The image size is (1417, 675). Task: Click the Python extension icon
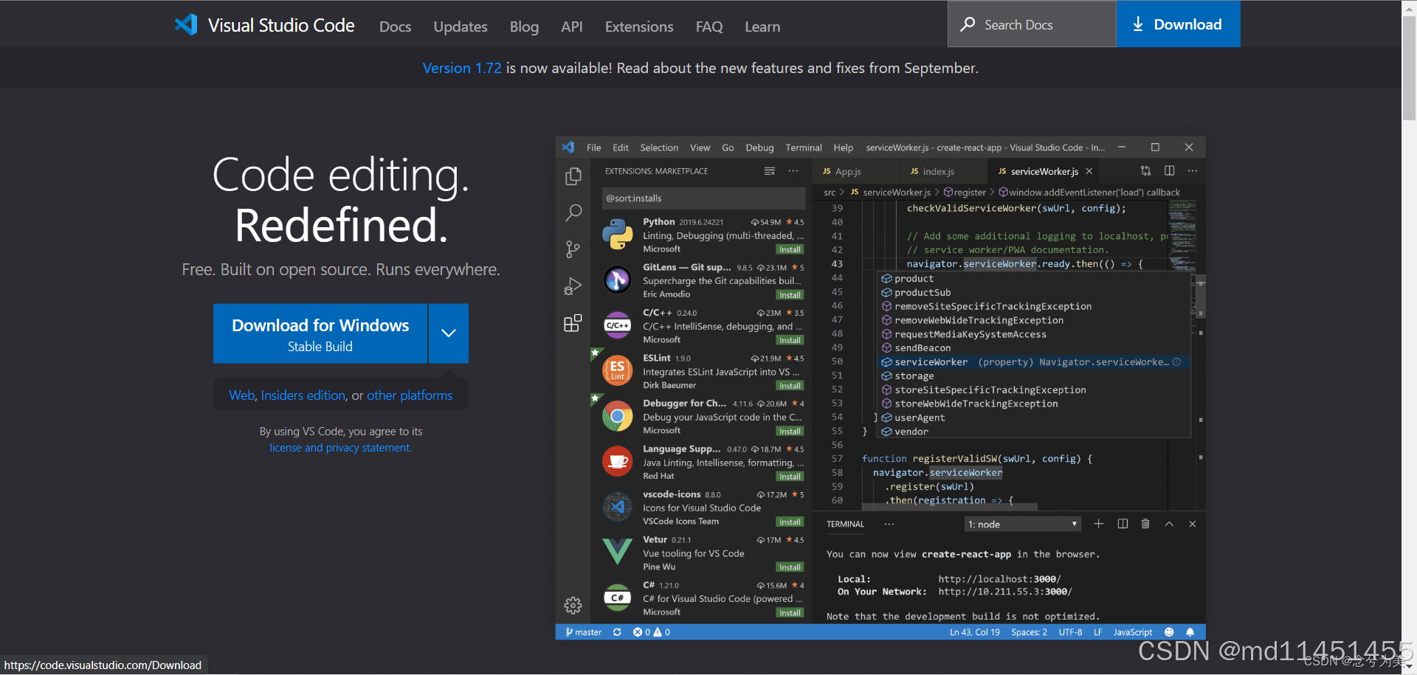coord(617,235)
